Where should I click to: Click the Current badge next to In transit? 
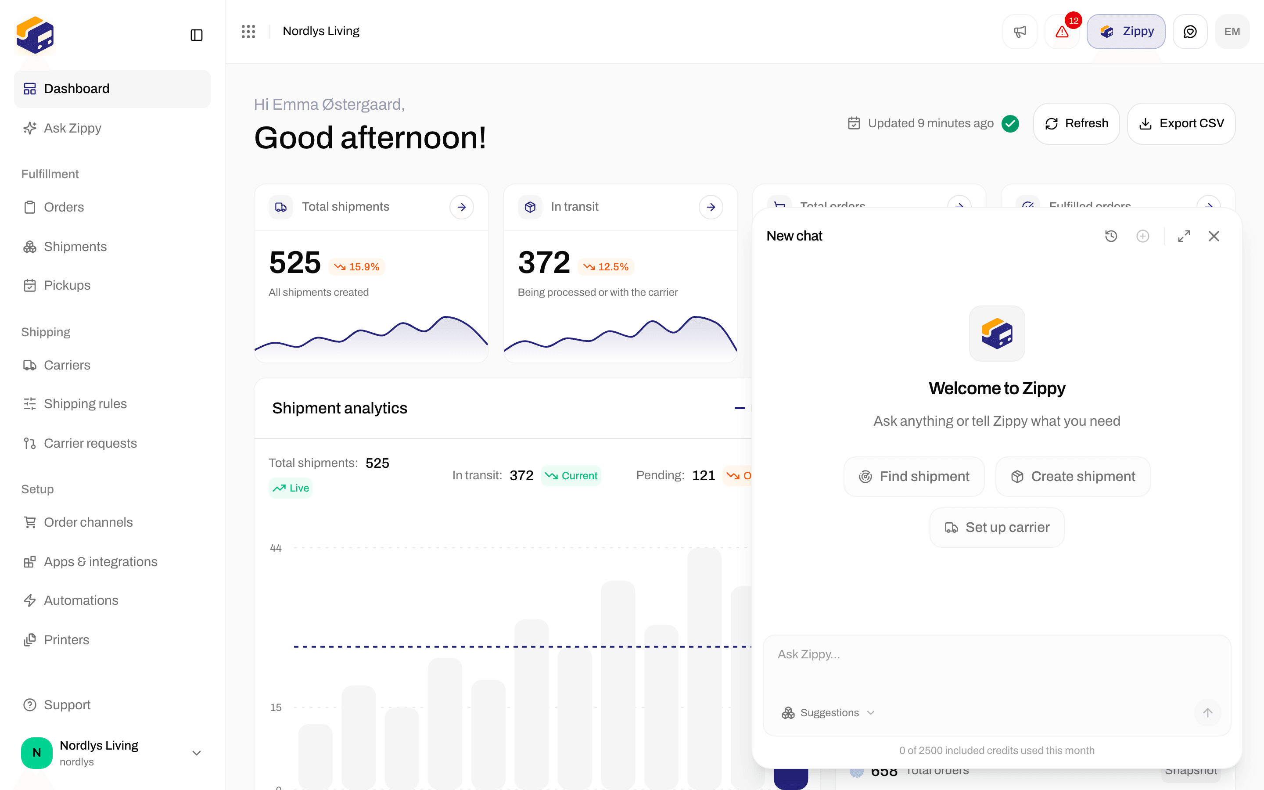pyautogui.click(x=571, y=475)
